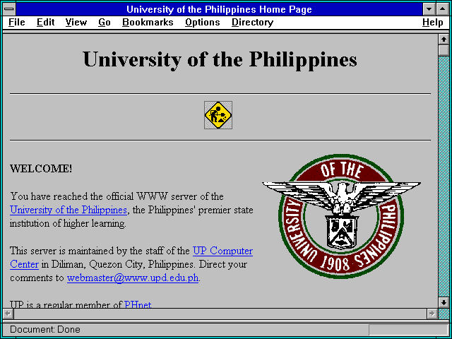This screenshot has width=452, height=339.
Task: Open the Edit menu
Action: tap(45, 22)
